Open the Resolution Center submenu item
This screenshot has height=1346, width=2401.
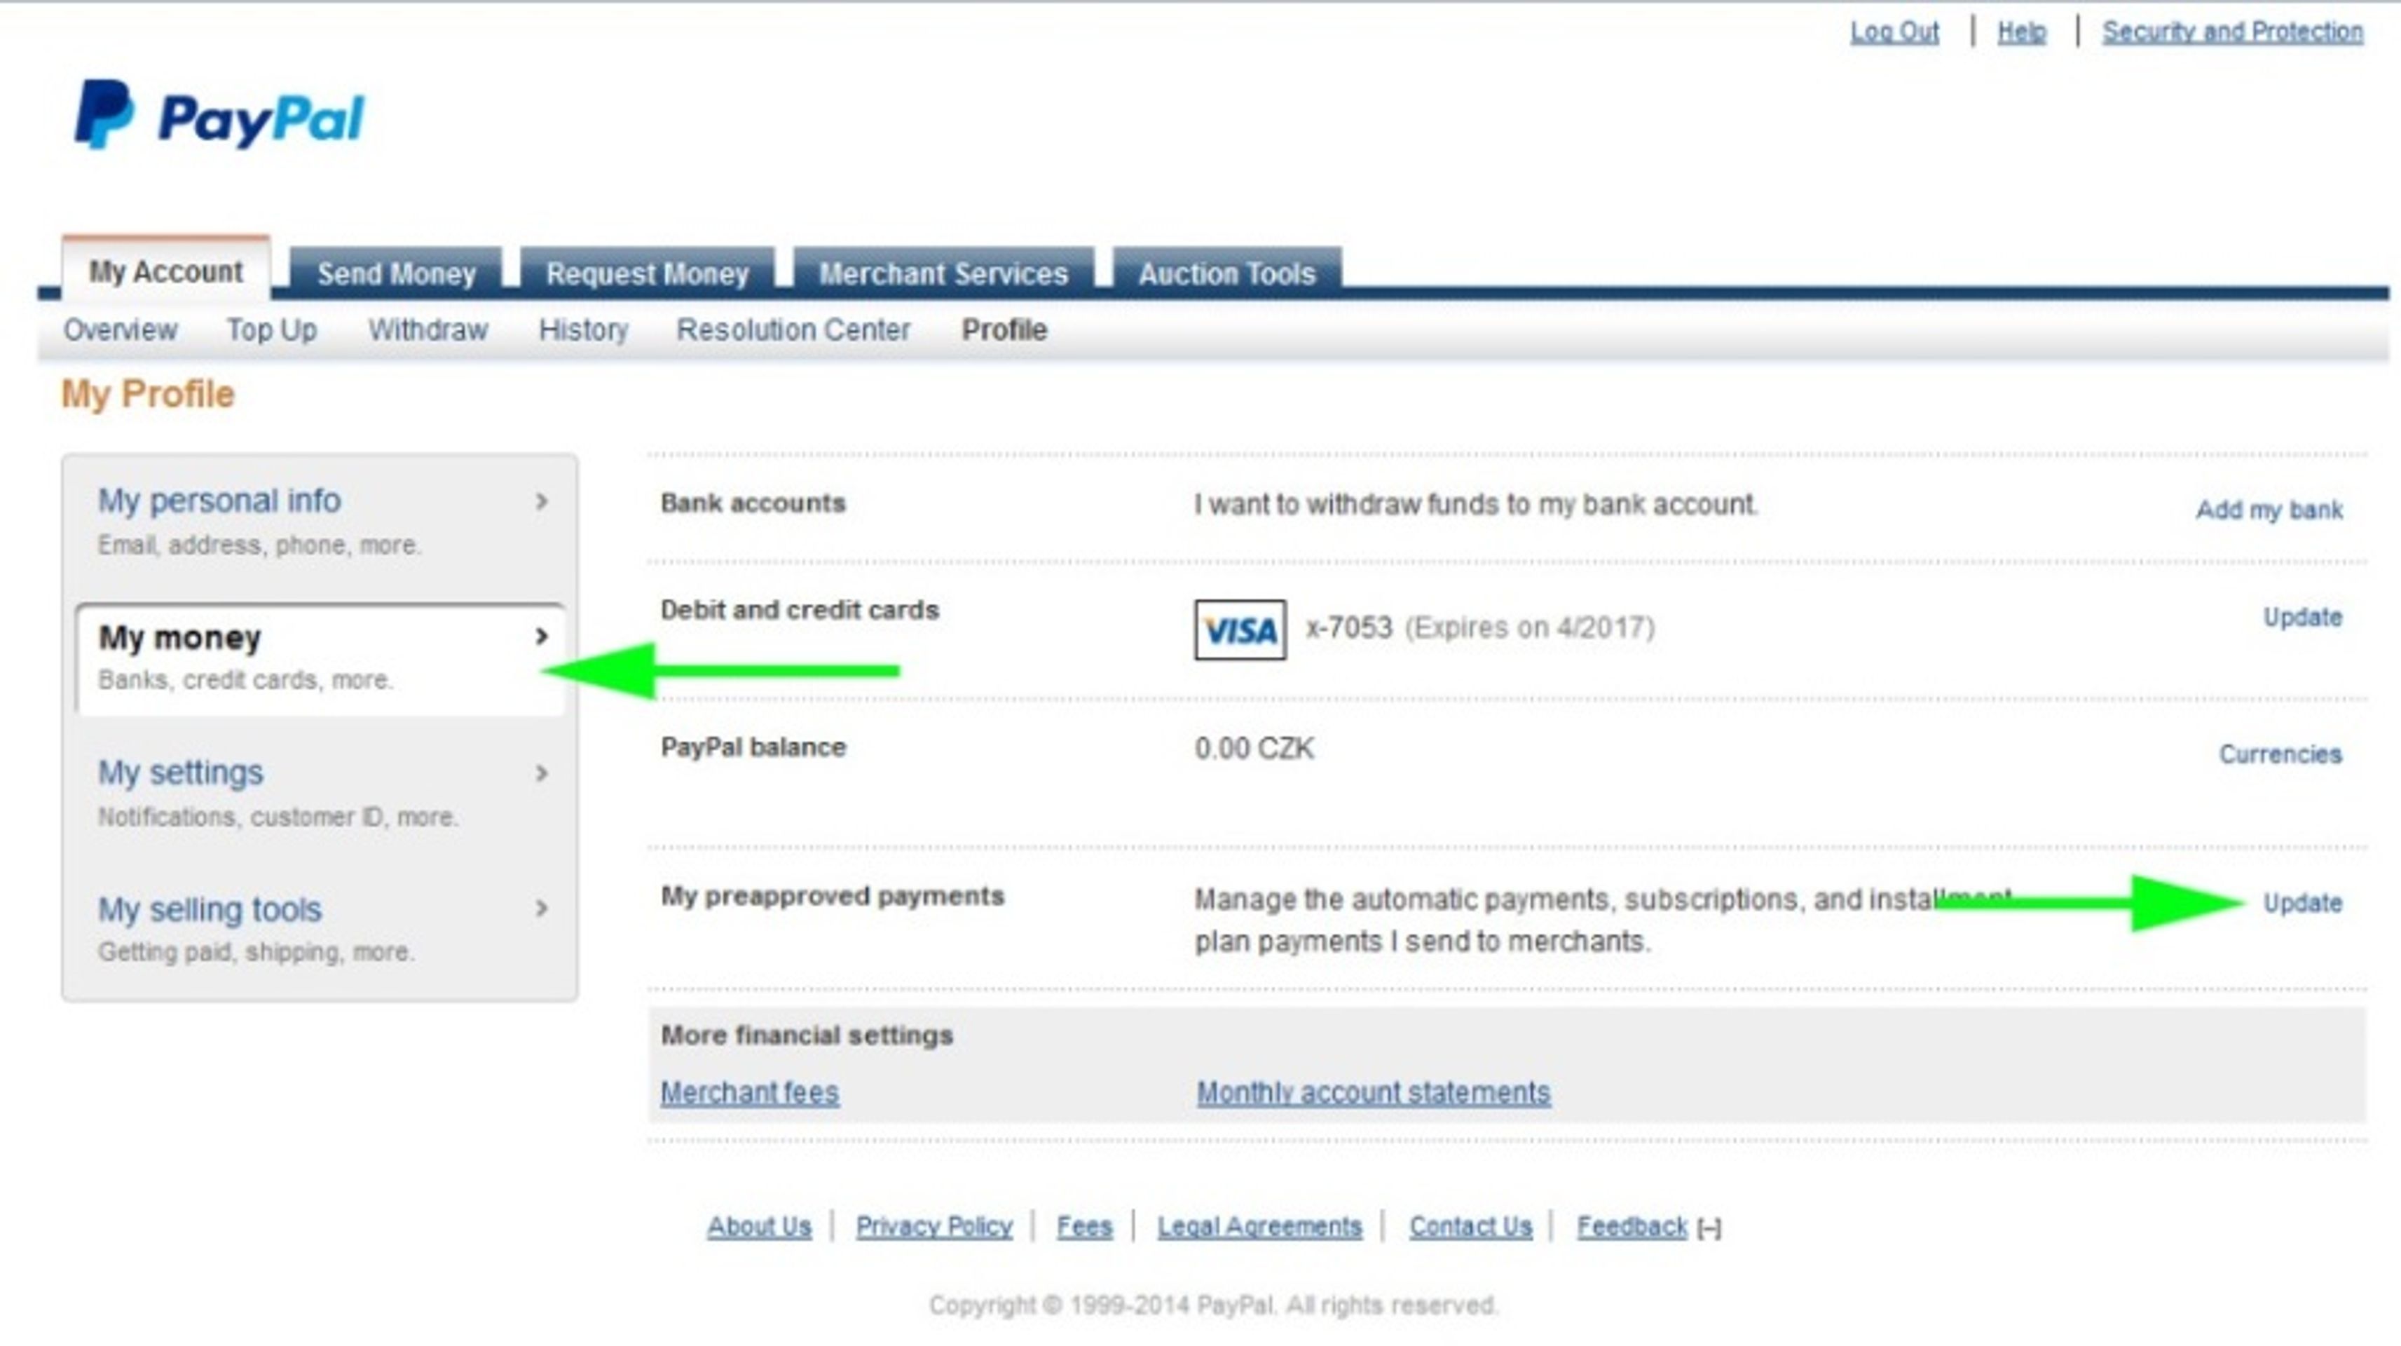(793, 330)
